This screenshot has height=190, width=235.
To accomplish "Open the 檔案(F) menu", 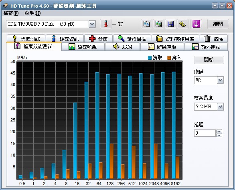I will point(11,13).
